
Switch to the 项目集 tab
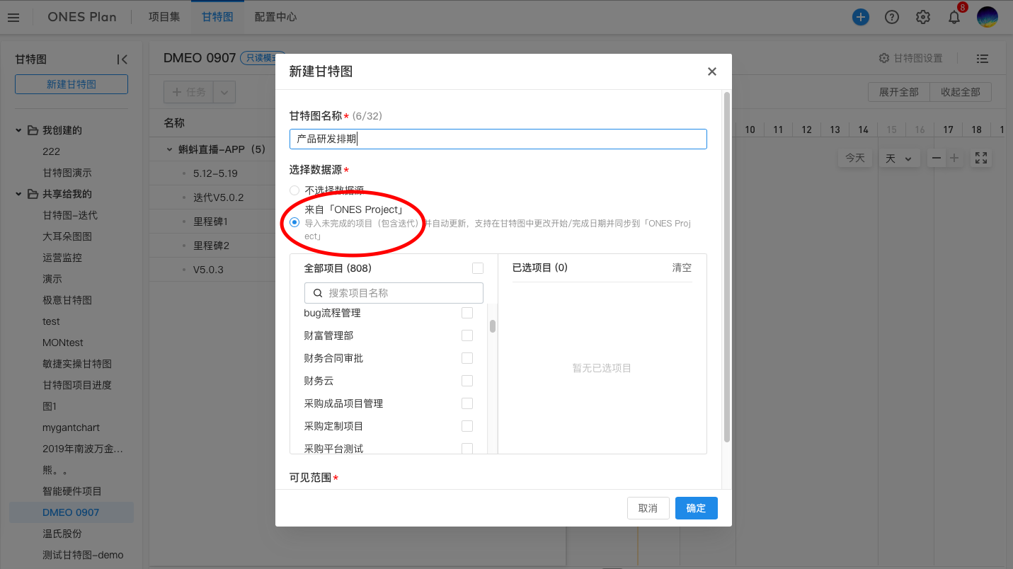tap(164, 16)
